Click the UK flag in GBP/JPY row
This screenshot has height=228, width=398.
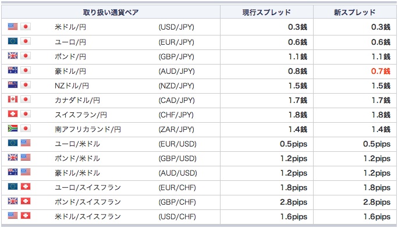(13, 55)
